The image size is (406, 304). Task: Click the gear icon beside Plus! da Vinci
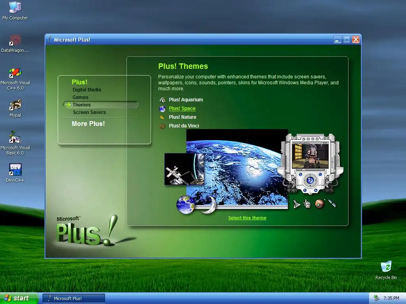pyautogui.click(x=162, y=126)
